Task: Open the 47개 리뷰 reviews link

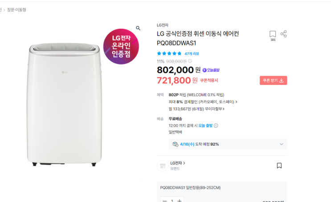Action: [x=192, y=53]
